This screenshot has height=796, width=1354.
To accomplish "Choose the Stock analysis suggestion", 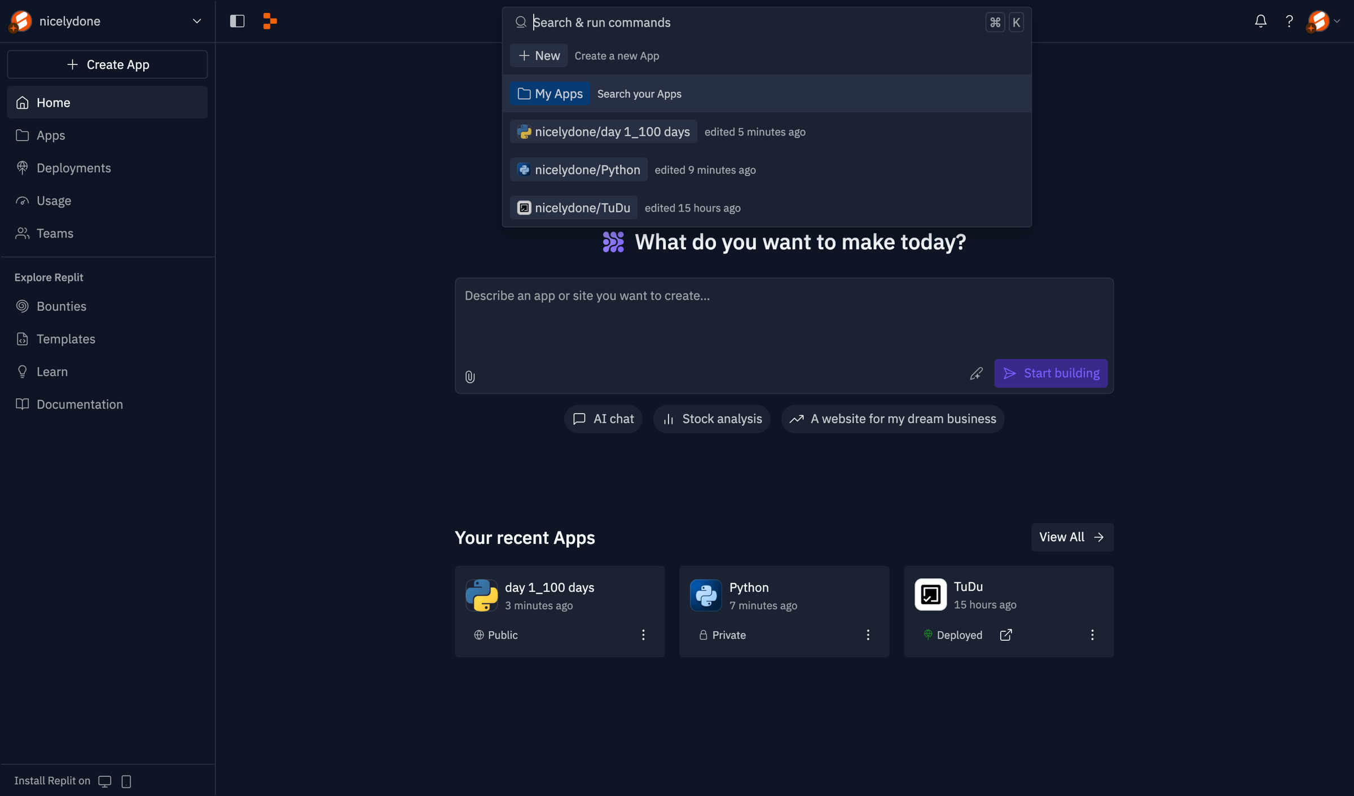I will tap(712, 419).
